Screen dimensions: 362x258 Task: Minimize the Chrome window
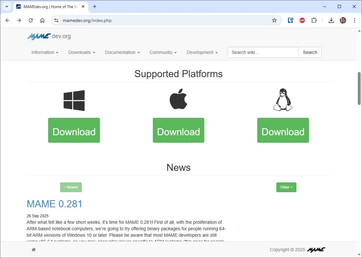point(325,7)
